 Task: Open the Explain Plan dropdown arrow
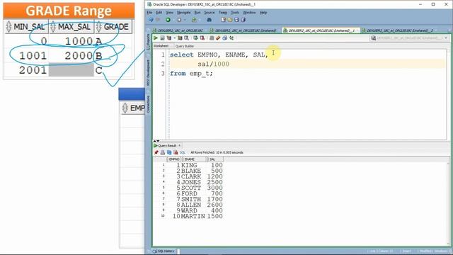pos(174,38)
